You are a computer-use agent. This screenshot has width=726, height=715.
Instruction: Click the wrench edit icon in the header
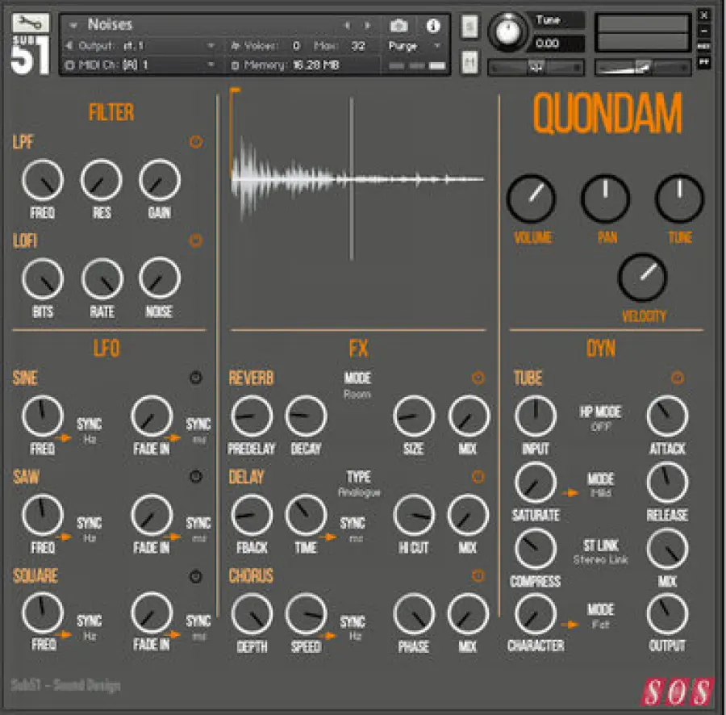click(x=31, y=23)
